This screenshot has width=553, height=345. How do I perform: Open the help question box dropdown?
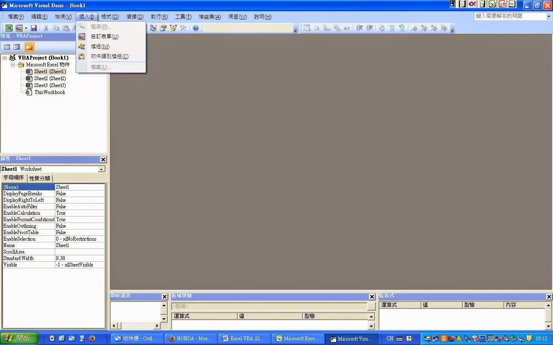[549, 16]
